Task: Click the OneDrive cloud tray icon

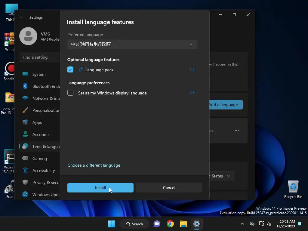Action: coord(252,224)
